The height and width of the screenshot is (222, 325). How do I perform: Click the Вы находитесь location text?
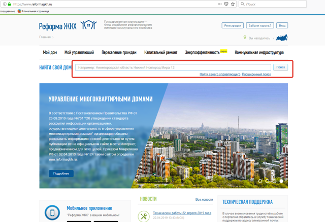pos(259,39)
